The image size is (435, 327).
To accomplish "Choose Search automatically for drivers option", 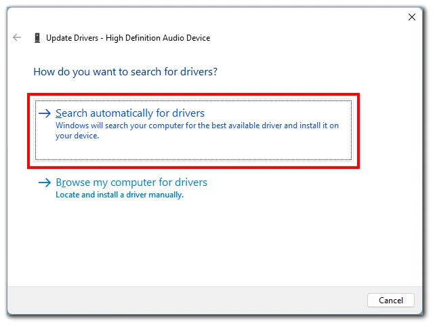I will (193, 130).
